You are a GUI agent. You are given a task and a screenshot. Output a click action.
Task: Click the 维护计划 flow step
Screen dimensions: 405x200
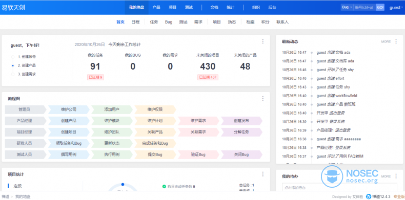[155, 121]
